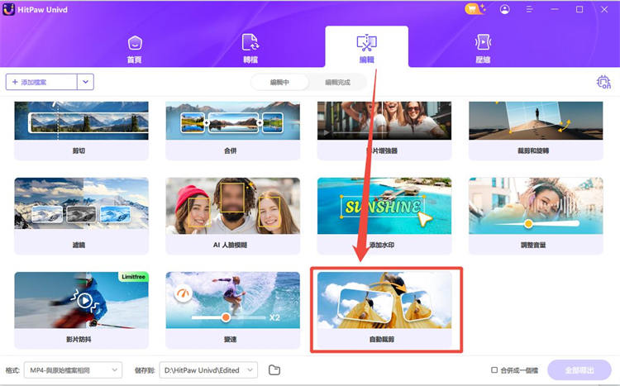Click the HitPaw Univd logo icon

pyautogui.click(x=12, y=9)
